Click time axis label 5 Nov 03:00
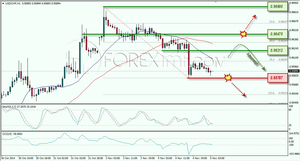The image size is (300, 161). click(217, 158)
